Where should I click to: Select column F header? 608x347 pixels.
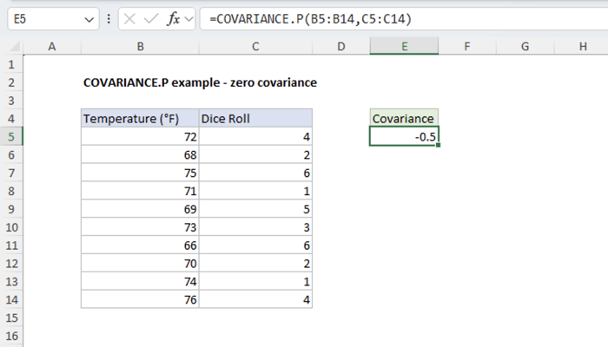point(467,47)
